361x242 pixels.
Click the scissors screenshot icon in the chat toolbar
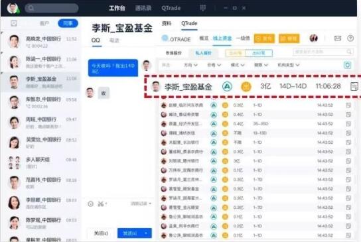point(101,204)
